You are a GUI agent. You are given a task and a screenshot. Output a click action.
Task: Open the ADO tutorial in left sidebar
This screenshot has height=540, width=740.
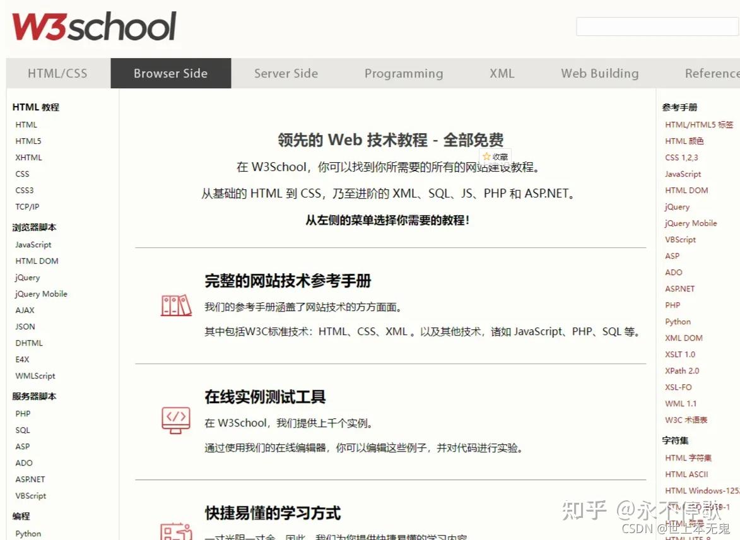24,463
